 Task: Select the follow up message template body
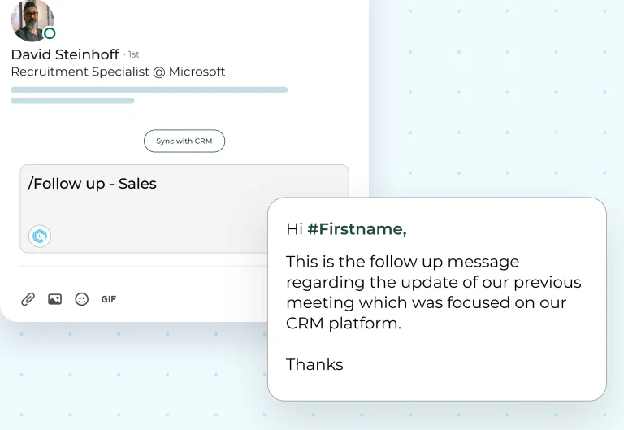coord(433,293)
